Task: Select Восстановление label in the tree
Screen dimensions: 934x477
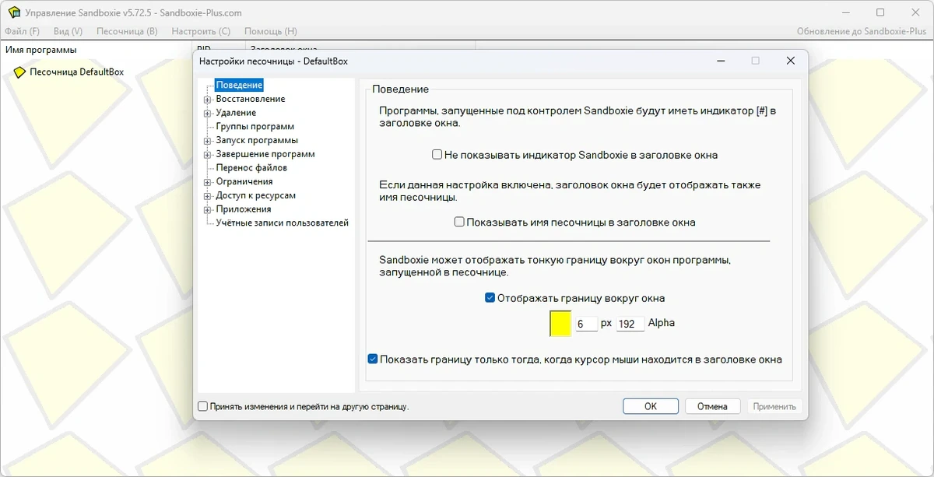Action: [x=251, y=99]
